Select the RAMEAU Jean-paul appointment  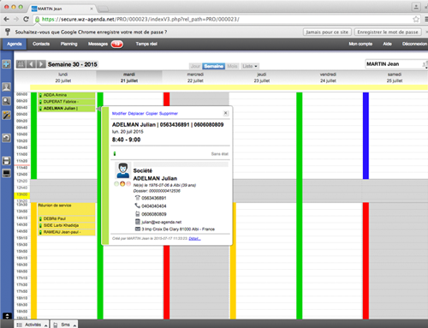67,232
